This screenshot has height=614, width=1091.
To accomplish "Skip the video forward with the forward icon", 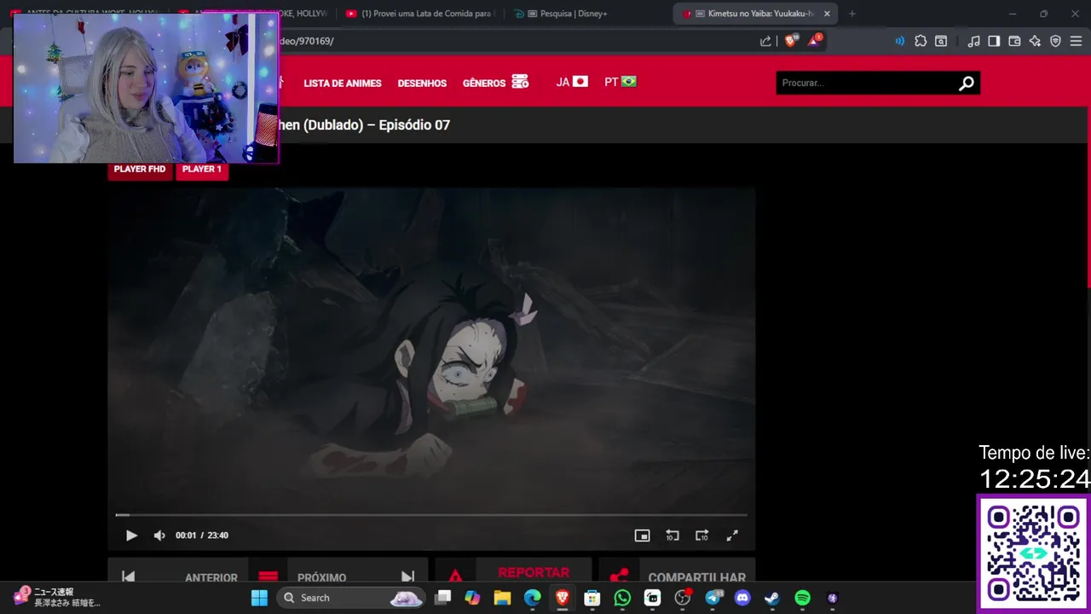I will pyautogui.click(x=702, y=536).
